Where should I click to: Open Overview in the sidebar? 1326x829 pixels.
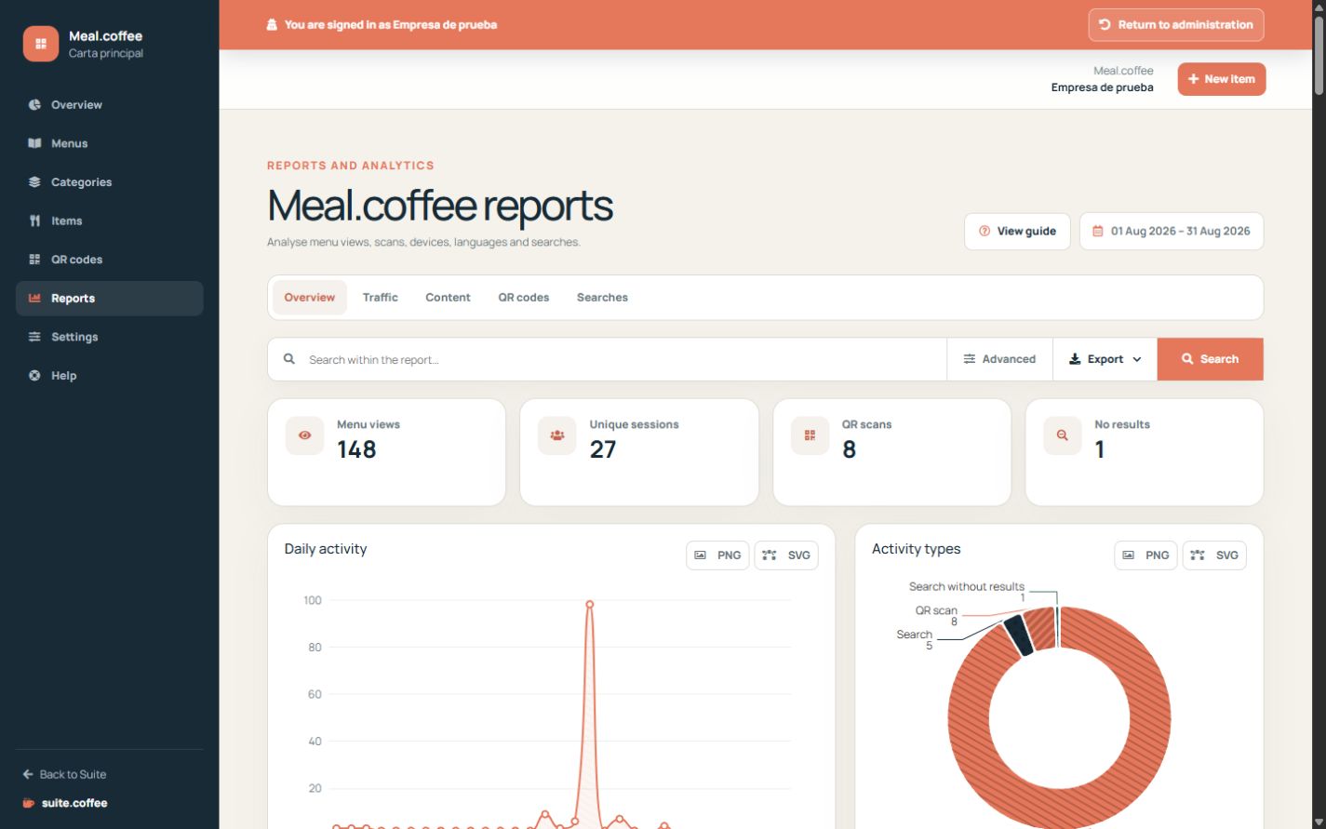pos(110,105)
